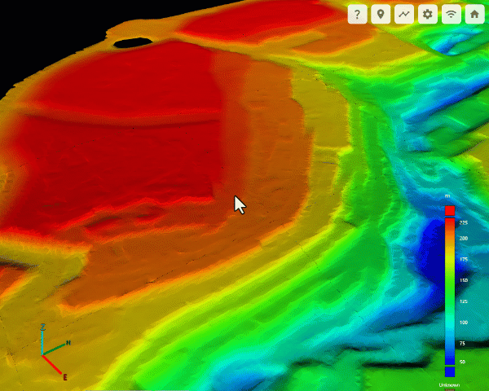
Task: Click the XYZ orientation axes gizmo
Action: pyautogui.click(x=55, y=353)
